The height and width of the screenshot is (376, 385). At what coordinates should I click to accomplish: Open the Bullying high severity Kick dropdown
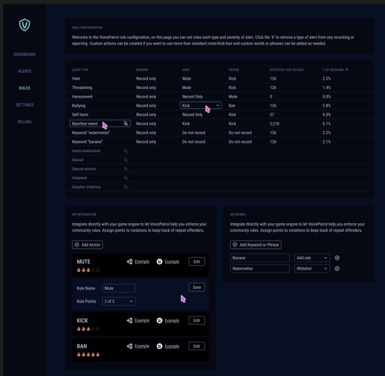click(x=201, y=105)
